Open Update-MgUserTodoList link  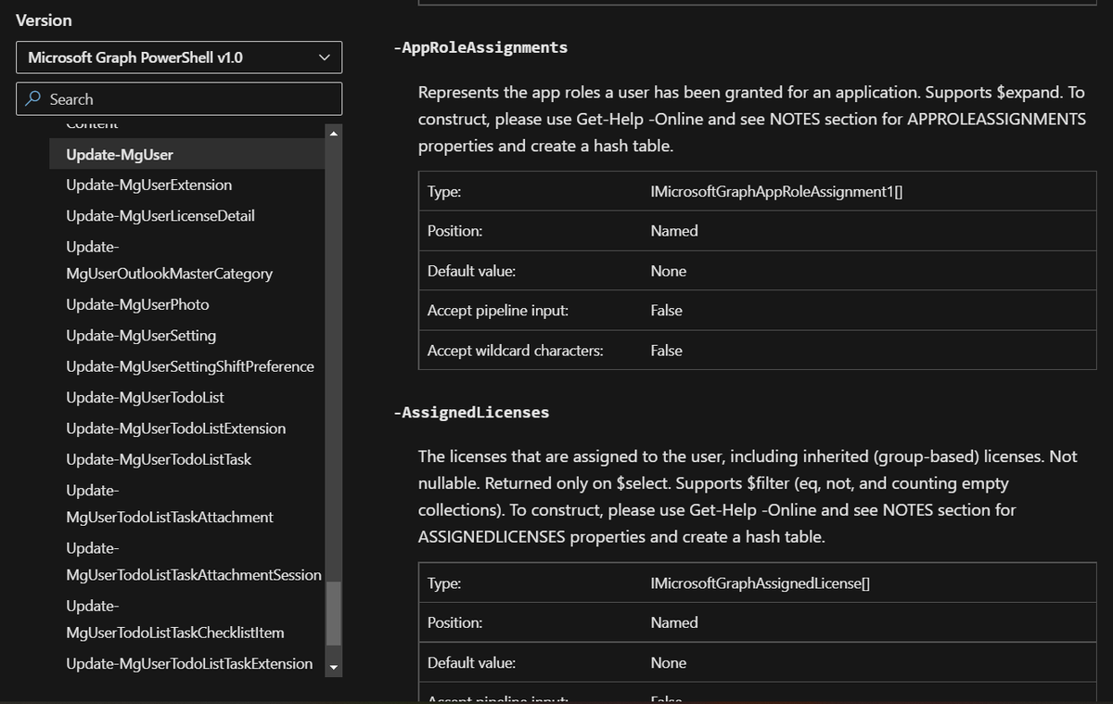tap(145, 397)
